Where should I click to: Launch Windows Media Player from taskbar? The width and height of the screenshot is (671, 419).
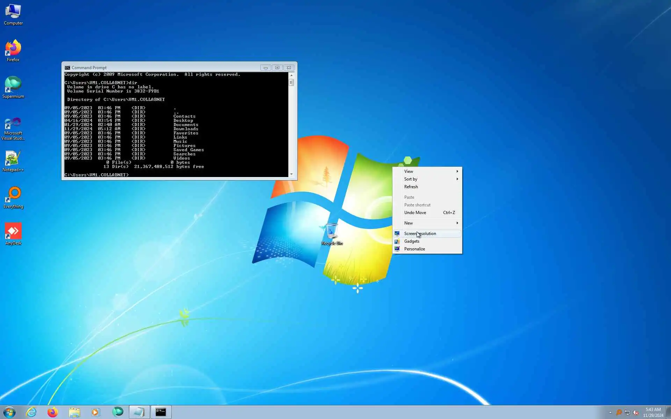[x=95, y=412]
